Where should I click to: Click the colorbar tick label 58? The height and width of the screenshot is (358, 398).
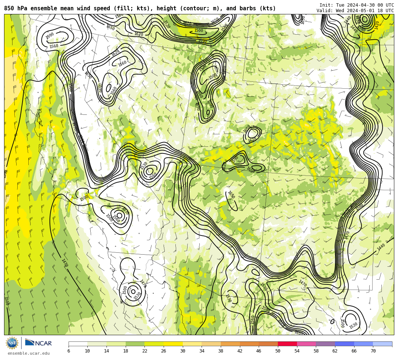click(x=316, y=351)
